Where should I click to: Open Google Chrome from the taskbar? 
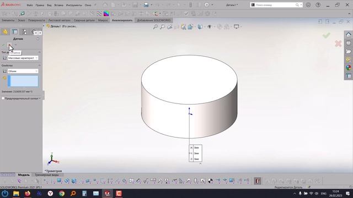tap(62, 193)
